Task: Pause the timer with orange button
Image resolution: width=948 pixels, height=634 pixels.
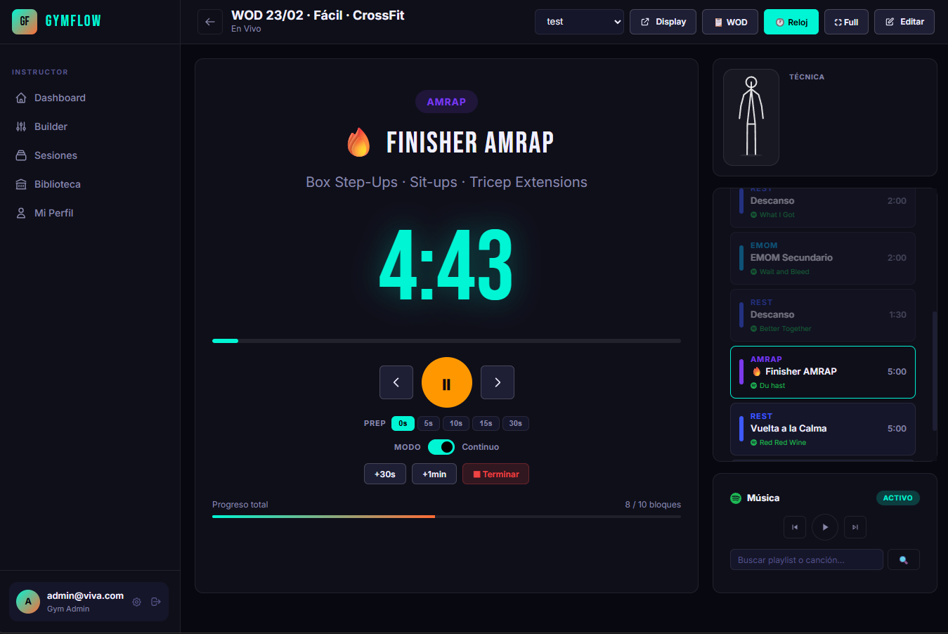Action: pyautogui.click(x=446, y=382)
